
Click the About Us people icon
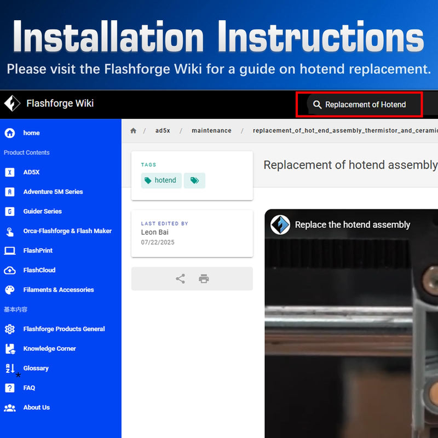tap(10, 407)
